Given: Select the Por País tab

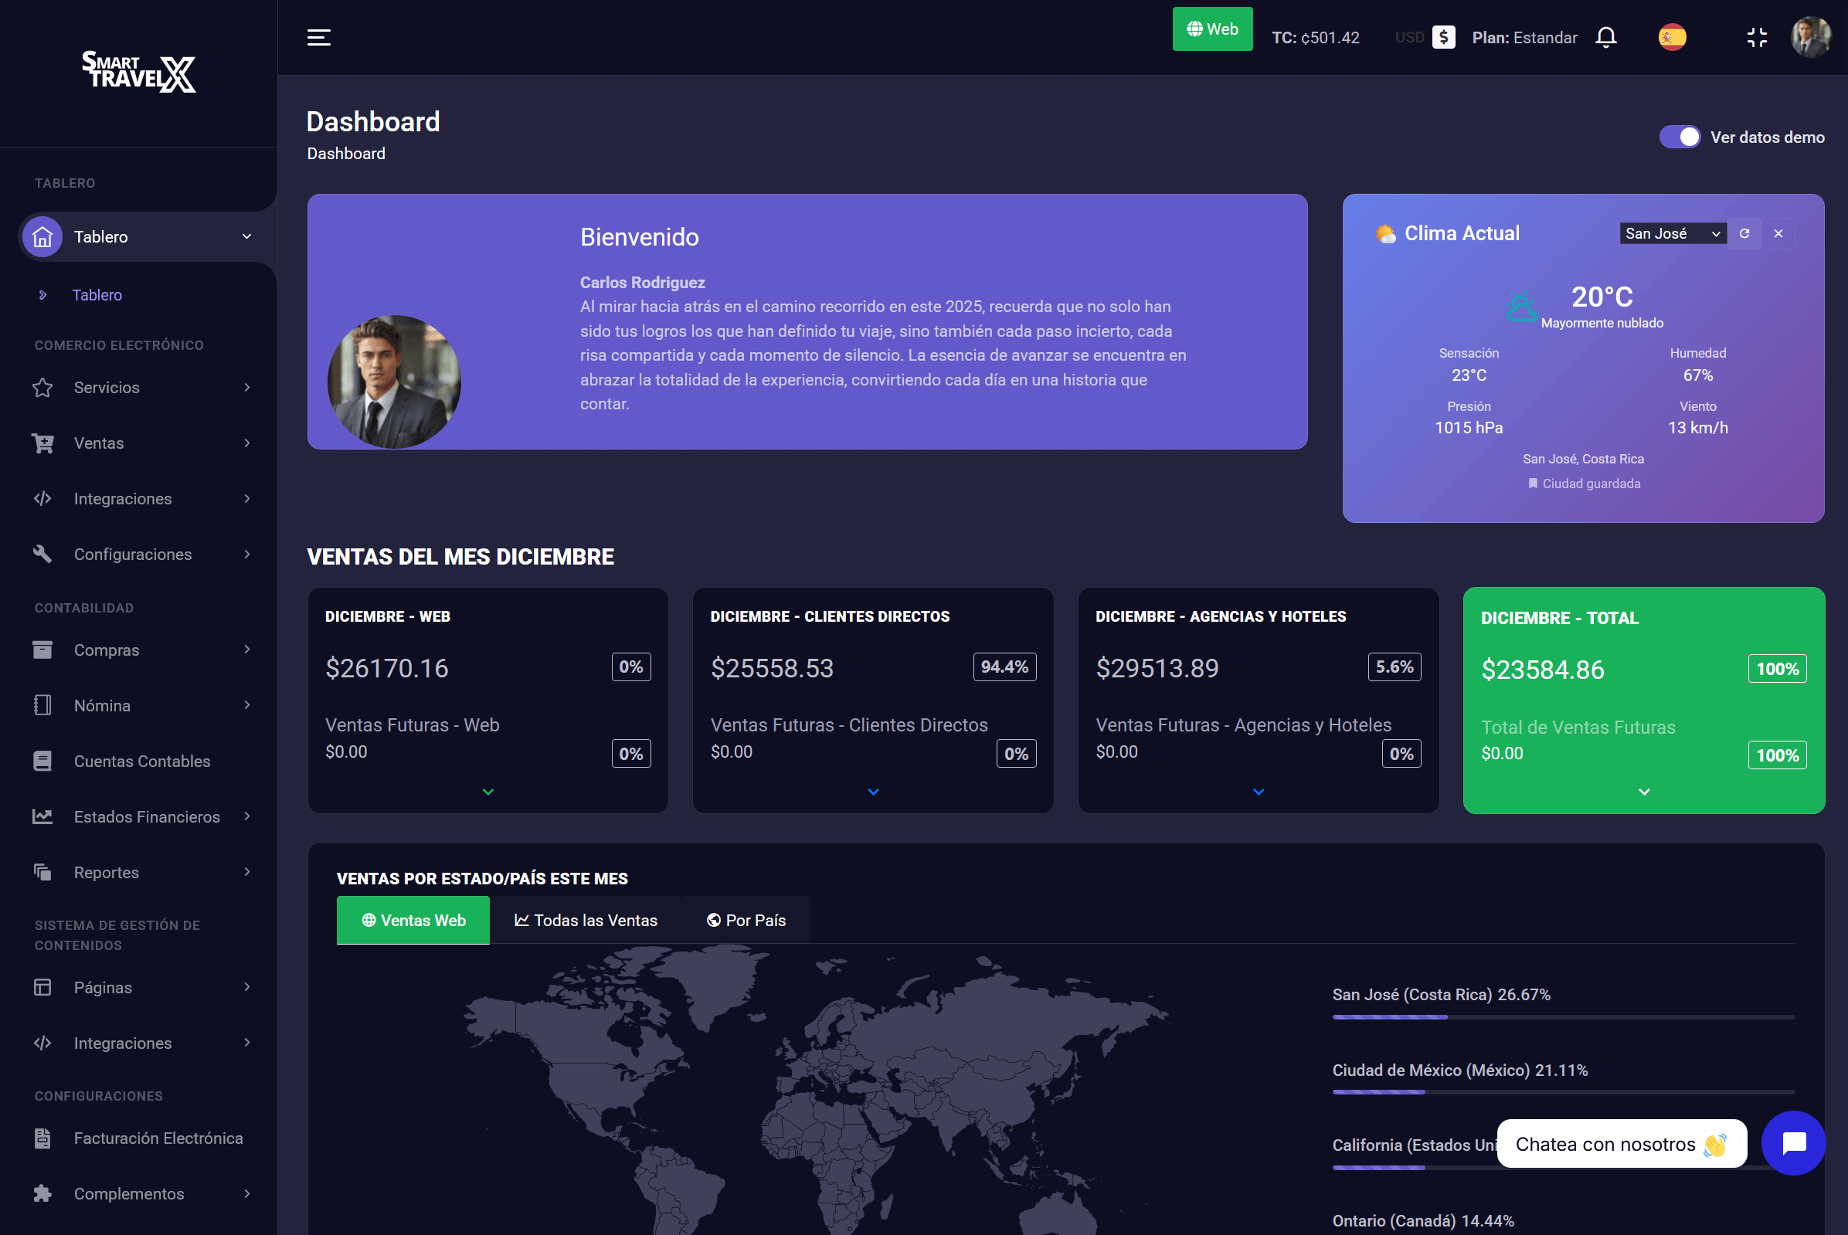Looking at the screenshot, I should 746,920.
